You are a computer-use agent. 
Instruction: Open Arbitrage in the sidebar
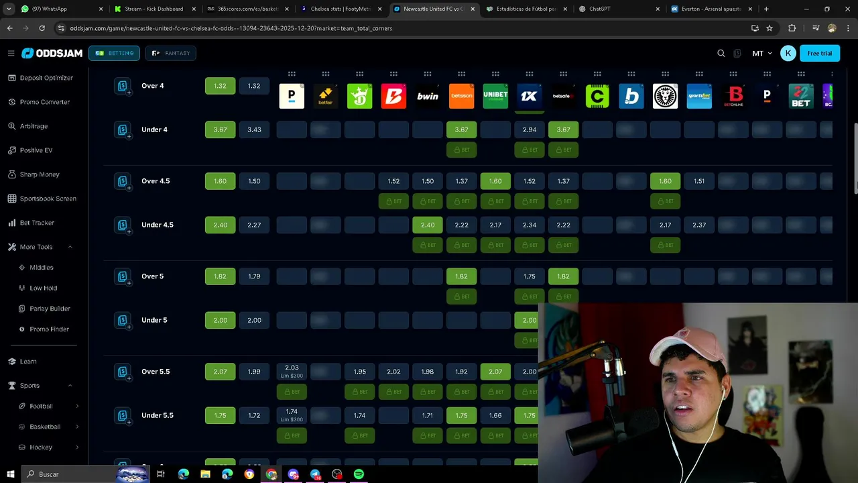point(34,126)
